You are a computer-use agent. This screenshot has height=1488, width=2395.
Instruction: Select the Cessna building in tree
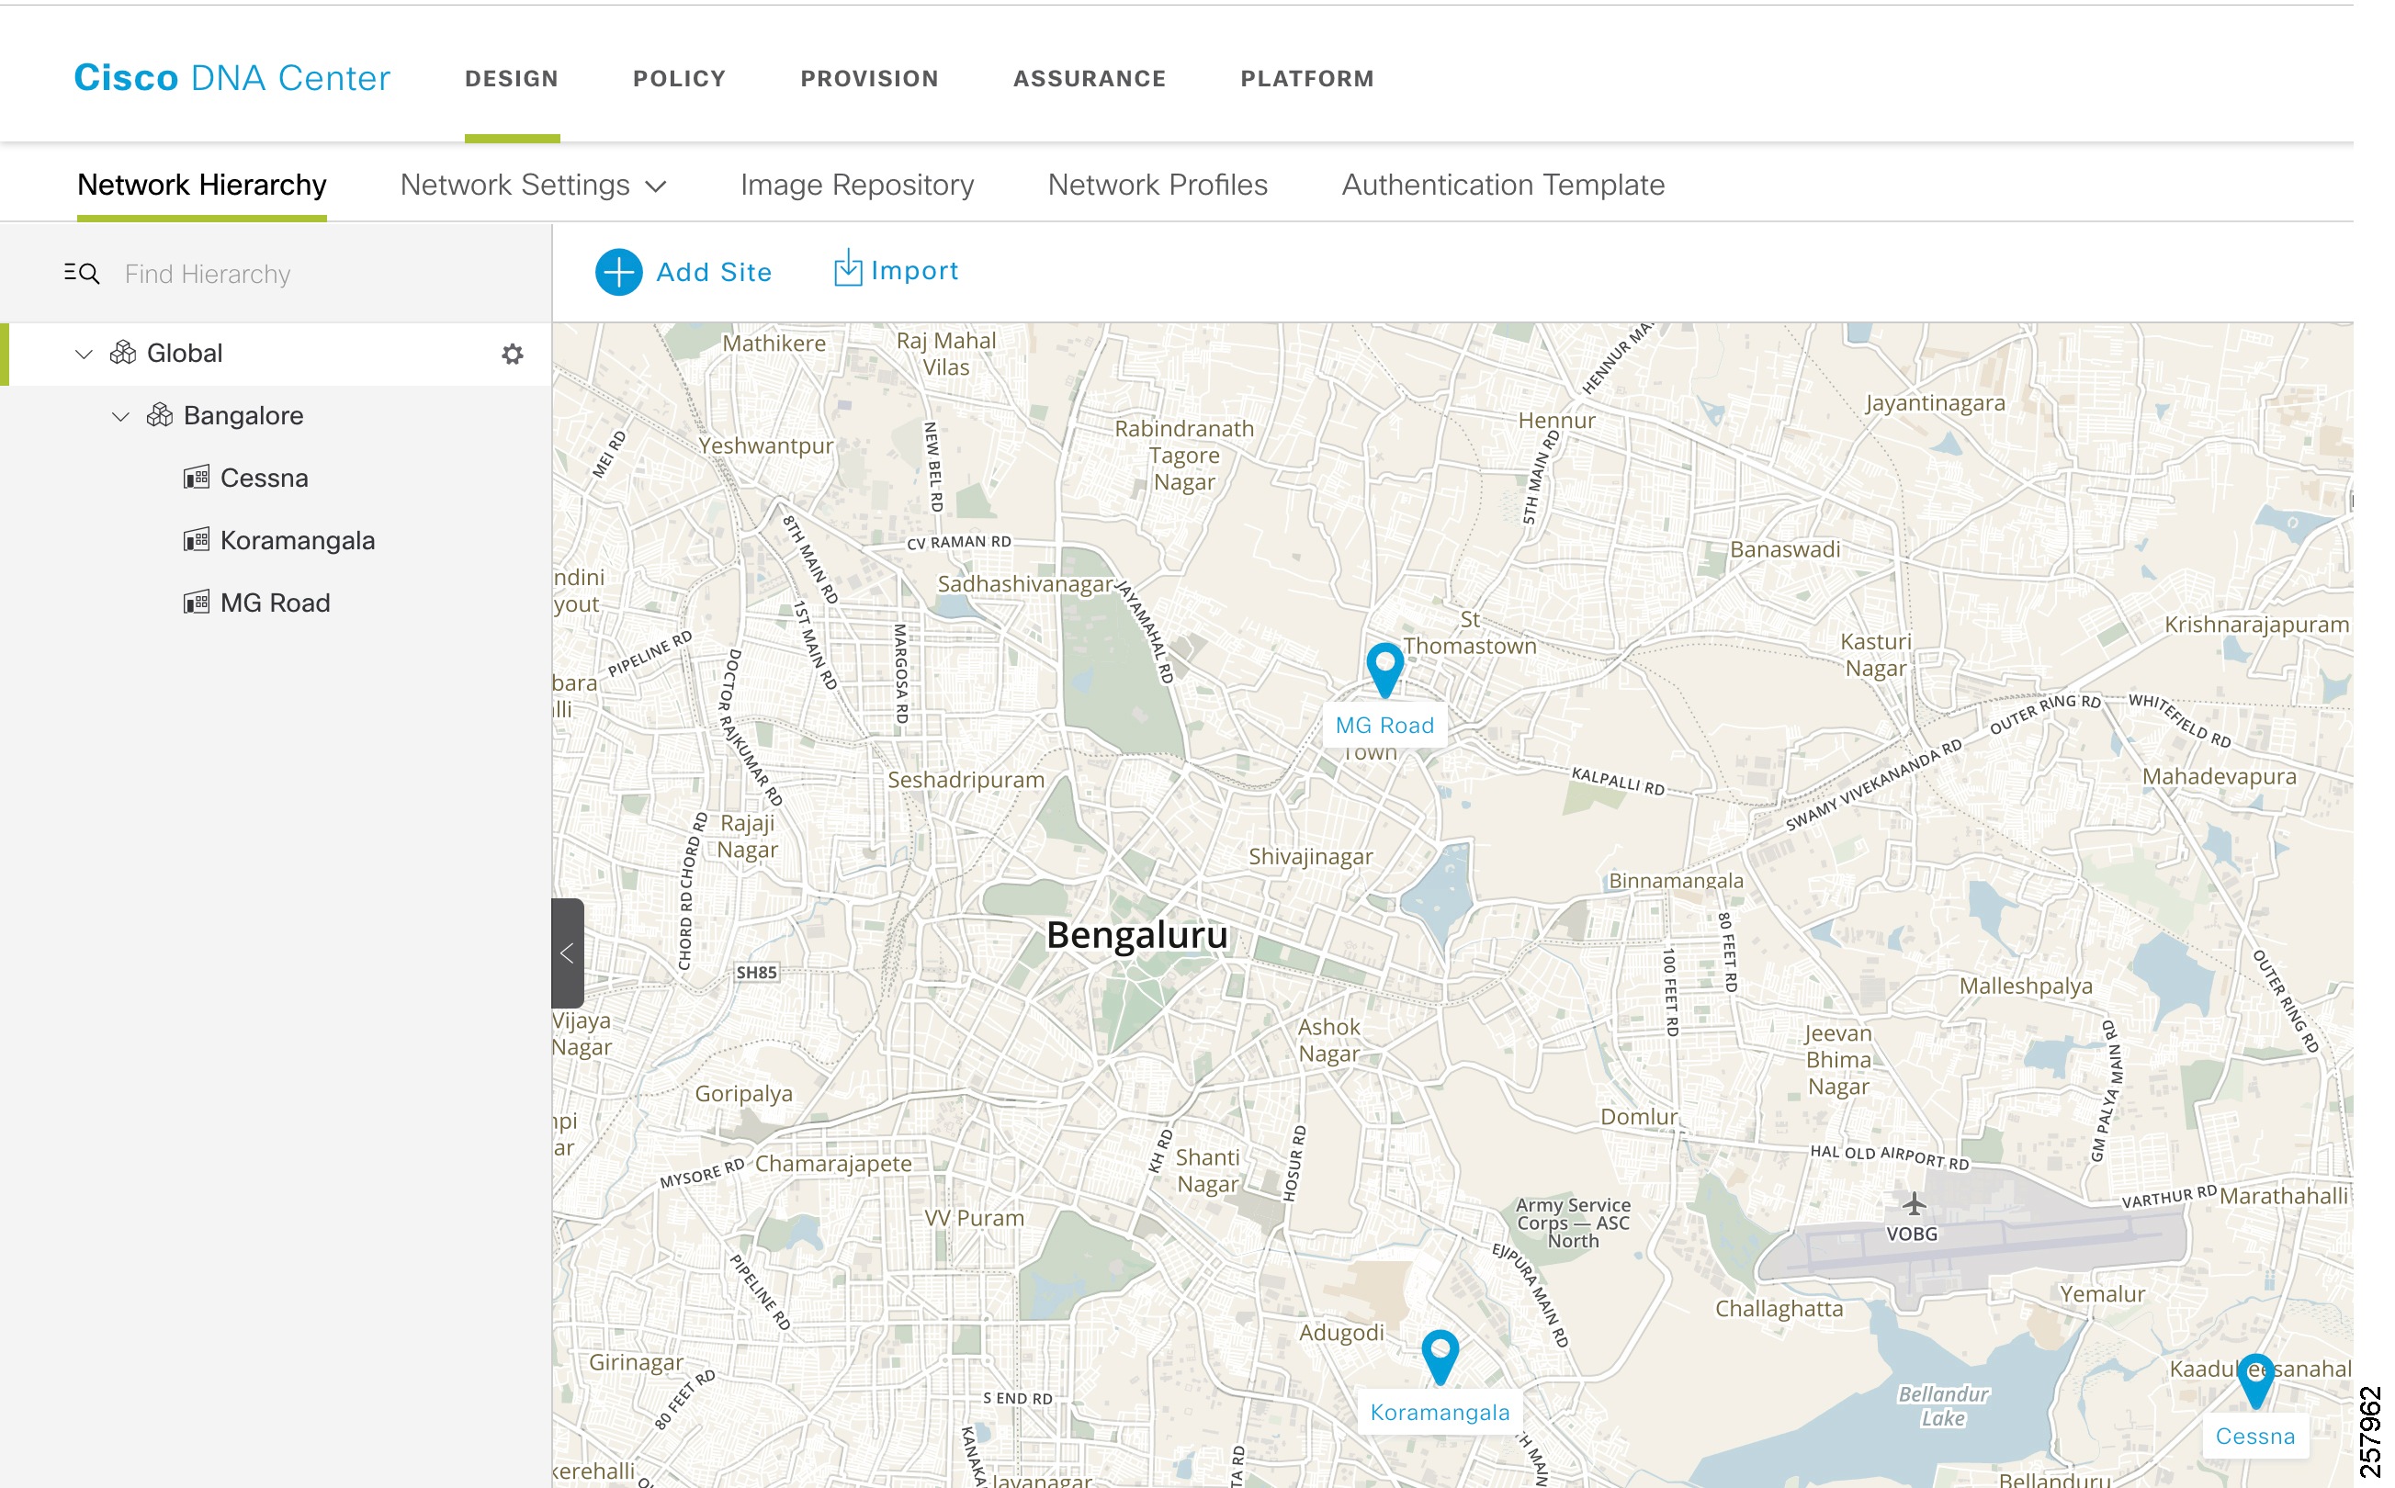[x=264, y=479]
